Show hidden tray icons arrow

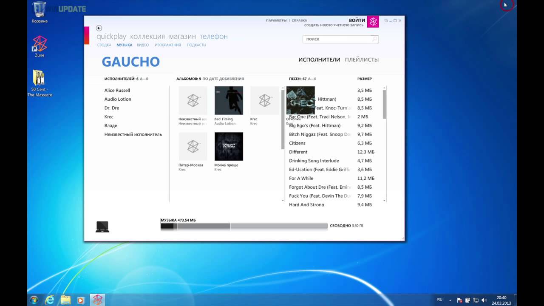(451, 300)
